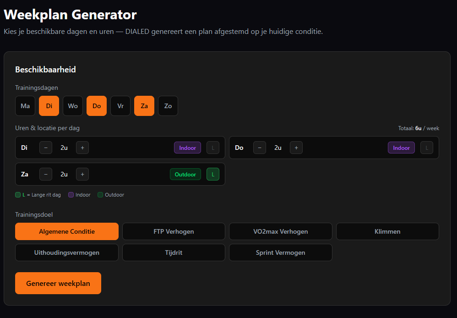Toggle Thursday Indoor location badge
457x318 pixels.
pyautogui.click(x=401, y=148)
